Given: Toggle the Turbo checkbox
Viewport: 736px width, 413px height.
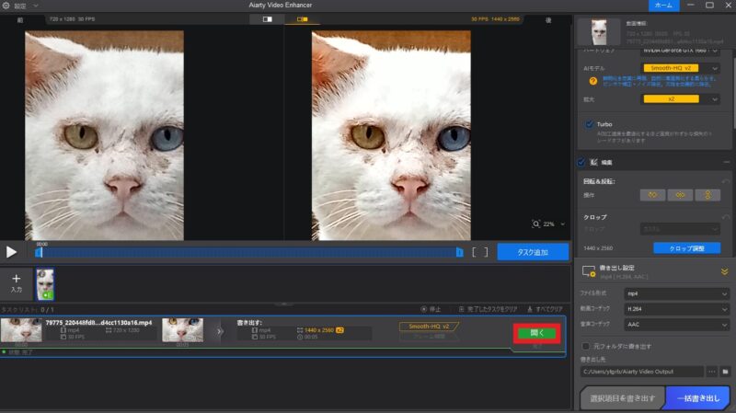Looking at the screenshot, I should [x=589, y=123].
